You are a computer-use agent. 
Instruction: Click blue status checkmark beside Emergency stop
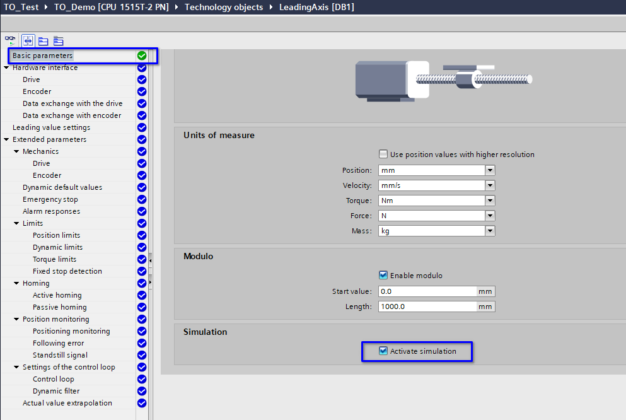tap(142, 199)
